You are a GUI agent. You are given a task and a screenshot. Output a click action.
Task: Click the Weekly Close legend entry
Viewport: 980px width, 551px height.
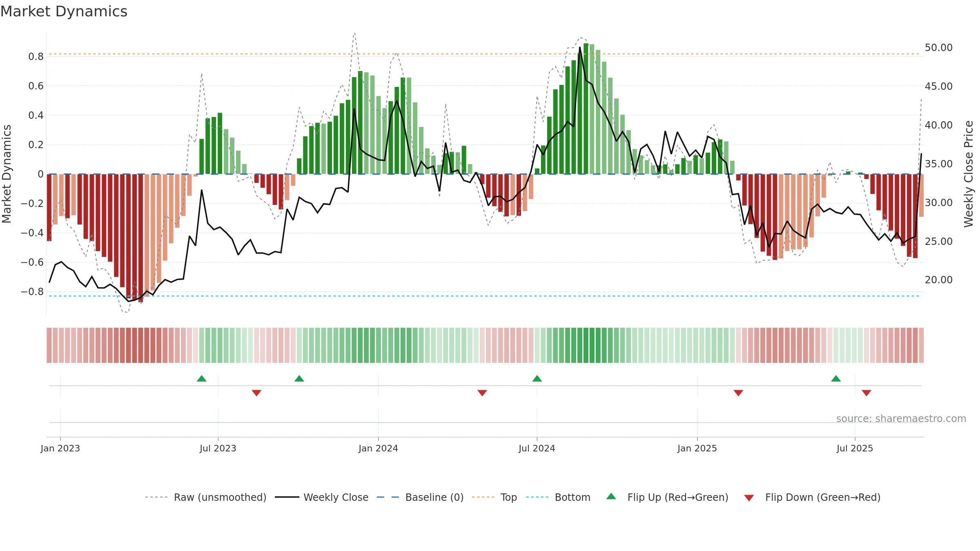click(322, 497)
